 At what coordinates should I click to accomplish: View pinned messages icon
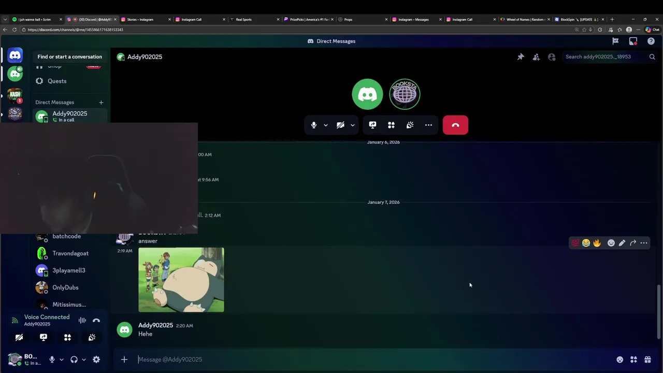point(521,57)
